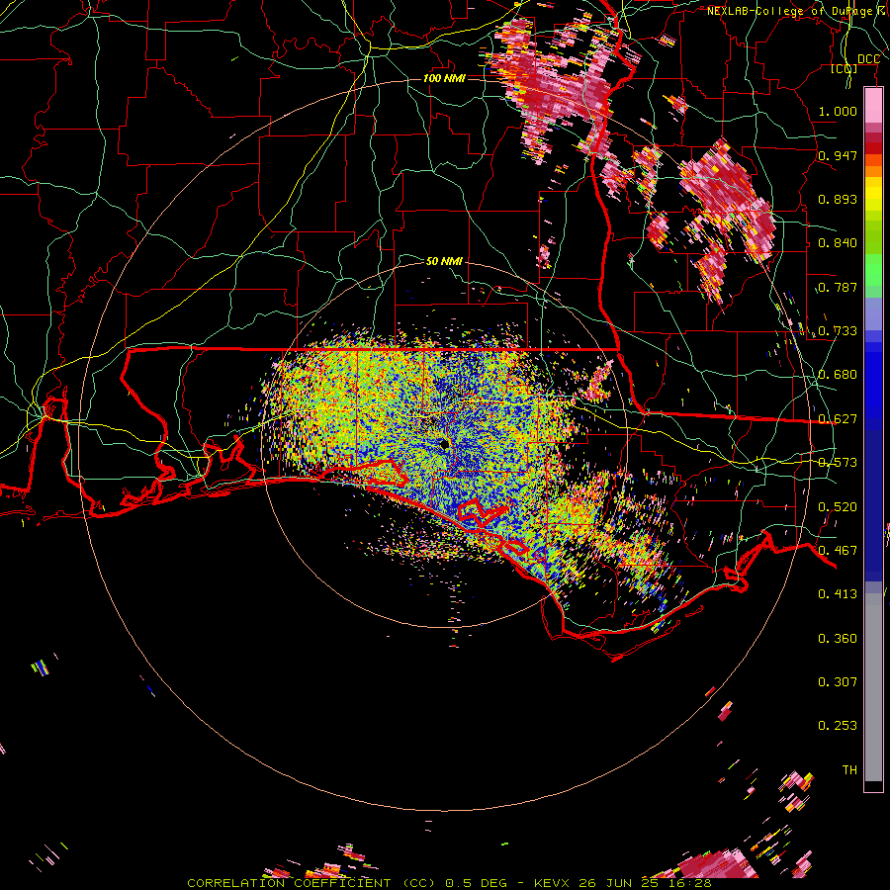The height and width of the screenshot is (890, 890).
Task: Click the 0.307 legend value
Action: [838, 682]
